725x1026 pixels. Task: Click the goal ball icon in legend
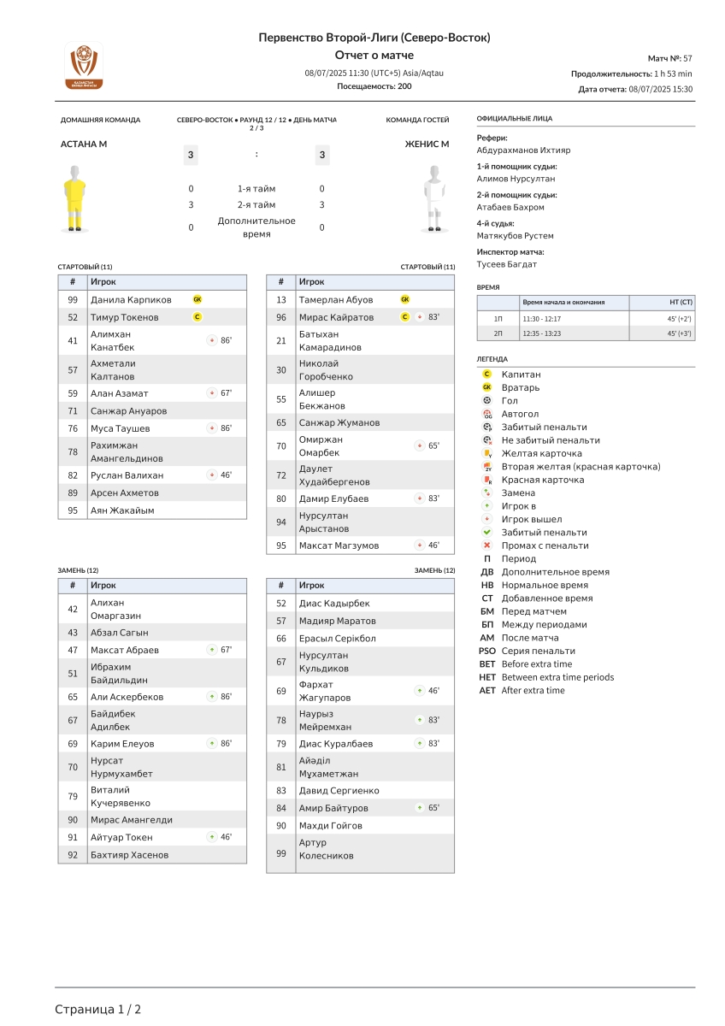click(486, 400)
